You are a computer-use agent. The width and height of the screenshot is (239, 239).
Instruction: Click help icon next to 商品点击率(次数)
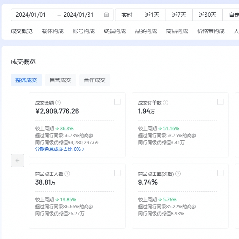177,174
